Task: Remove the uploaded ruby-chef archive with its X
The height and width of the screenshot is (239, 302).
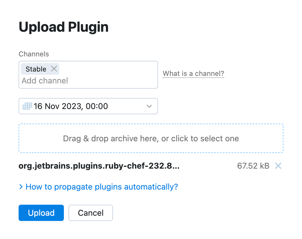Action: pyautogui.click(x=278, y=166)
